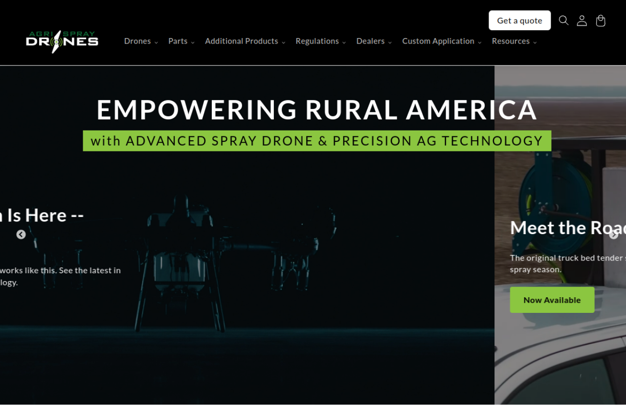Click the account login icon
Viewport: 626px width, 417px height.
click(x=581, y=21)
